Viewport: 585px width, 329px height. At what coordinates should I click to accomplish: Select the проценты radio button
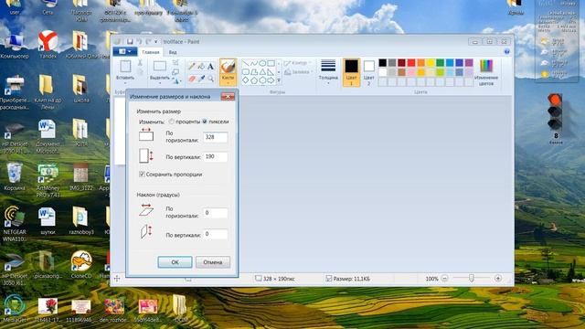pyautogui.click(x=171, y=122)
